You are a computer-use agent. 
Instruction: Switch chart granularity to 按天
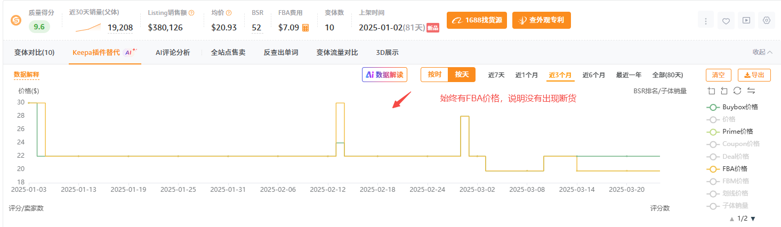click(462, 75)
